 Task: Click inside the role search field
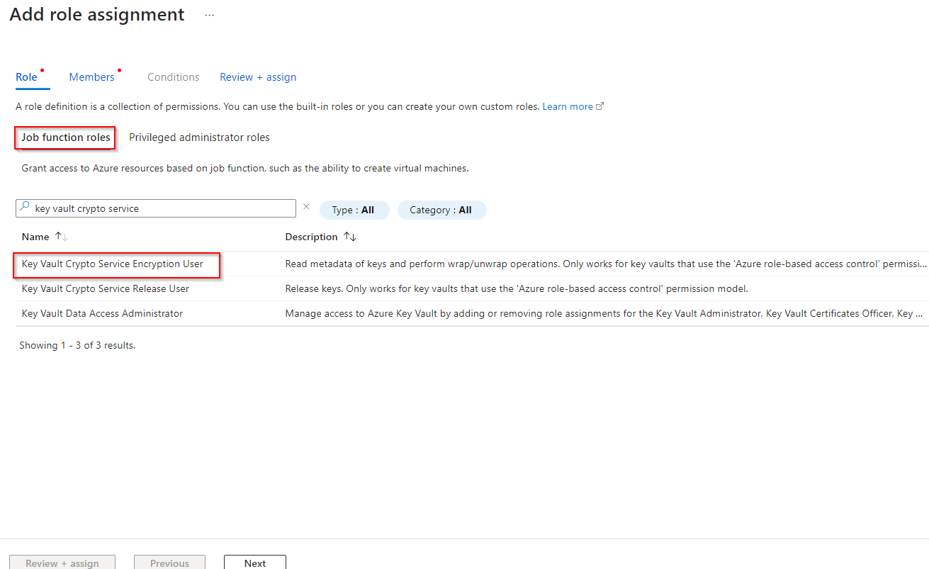tap(156, 208)
